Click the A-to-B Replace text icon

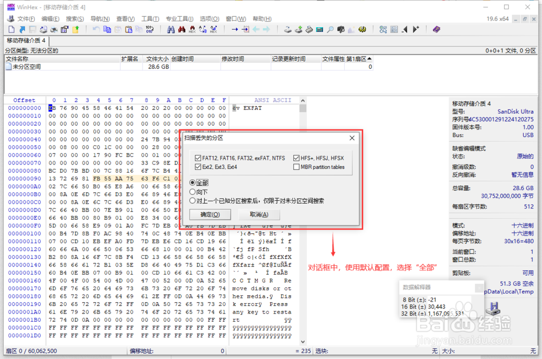click(203, 29)
